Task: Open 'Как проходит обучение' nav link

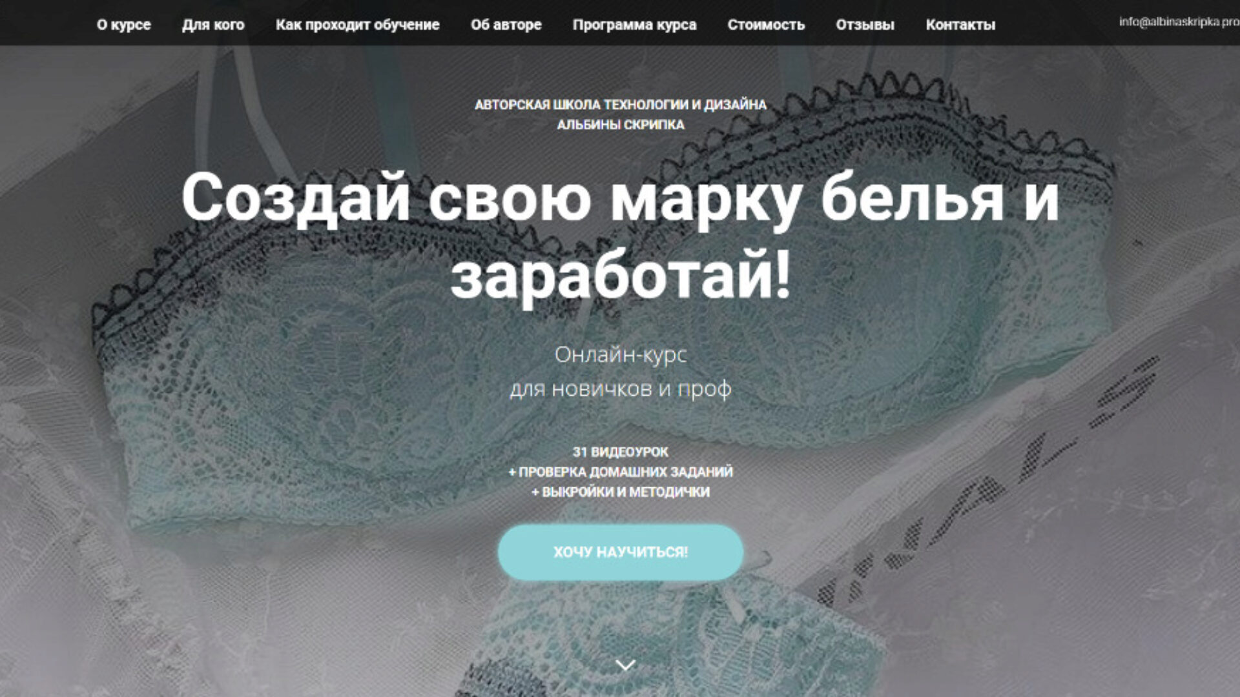Action: point(357,25)
